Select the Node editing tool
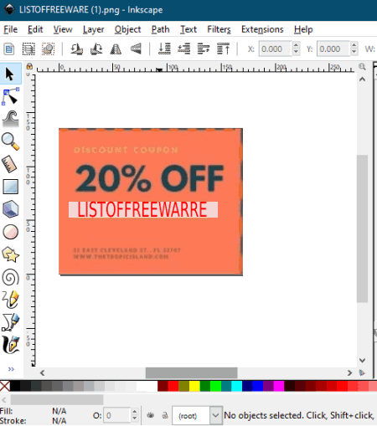Viewport: 377px width, 426px height. (x=10, y=96)
